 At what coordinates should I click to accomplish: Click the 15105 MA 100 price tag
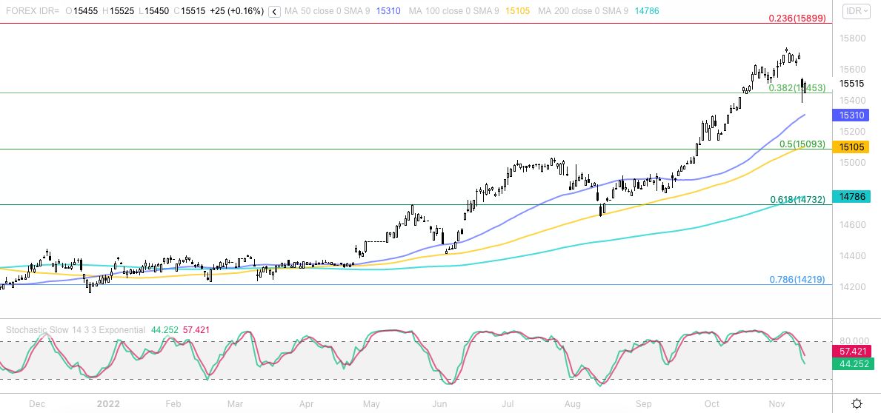coord(850,147)
